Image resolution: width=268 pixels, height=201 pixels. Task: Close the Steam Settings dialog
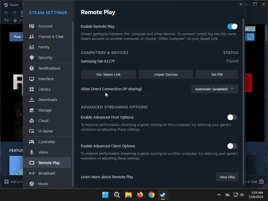click(x=241, y=4)
